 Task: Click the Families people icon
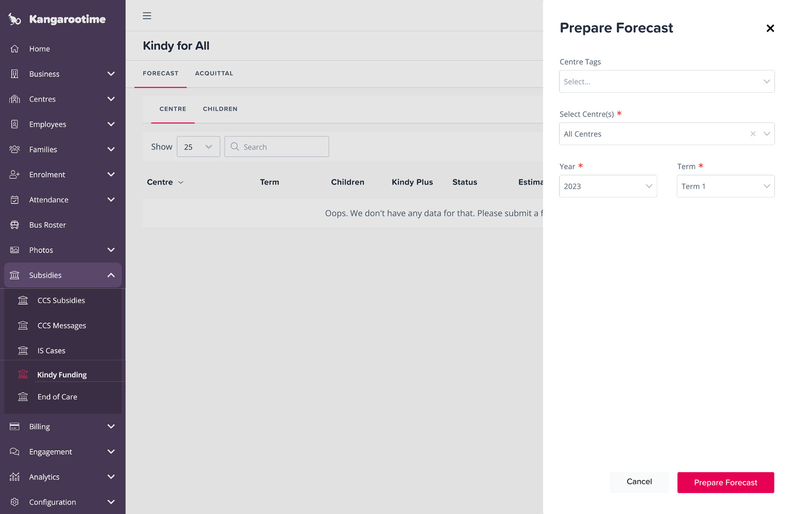click(14, 149)
